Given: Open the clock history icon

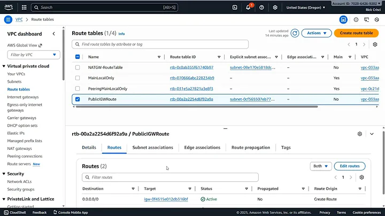Looking at the screenshot, I should (376, 20).
